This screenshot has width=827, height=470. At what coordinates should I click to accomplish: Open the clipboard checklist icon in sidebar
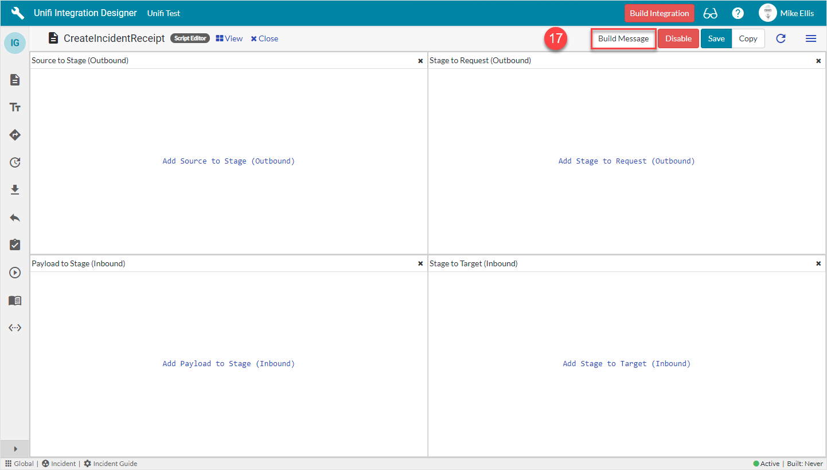click(14, 245)
